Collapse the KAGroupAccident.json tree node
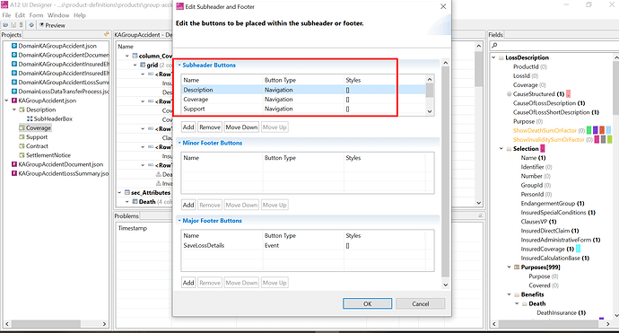 (6, 101)
